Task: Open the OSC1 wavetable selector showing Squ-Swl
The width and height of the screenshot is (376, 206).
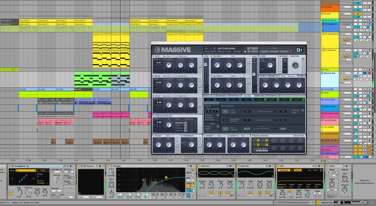Action: tap(166, 56)
